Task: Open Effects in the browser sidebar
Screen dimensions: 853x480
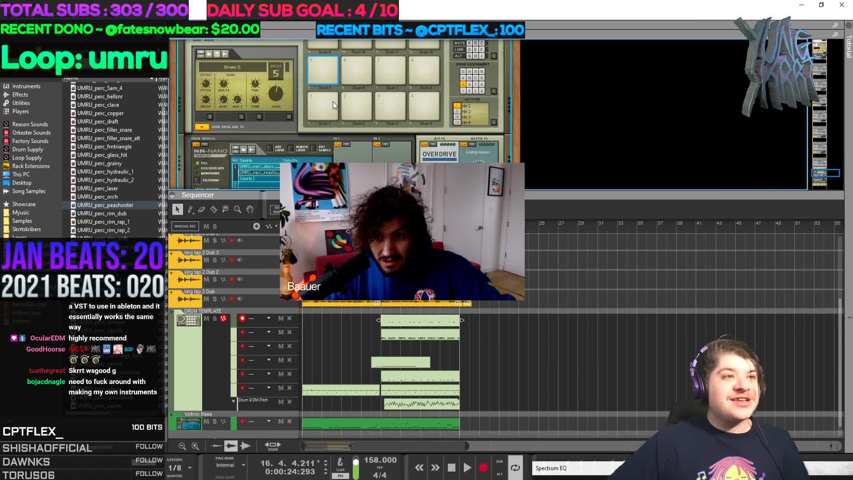Action: pos(20,95)
